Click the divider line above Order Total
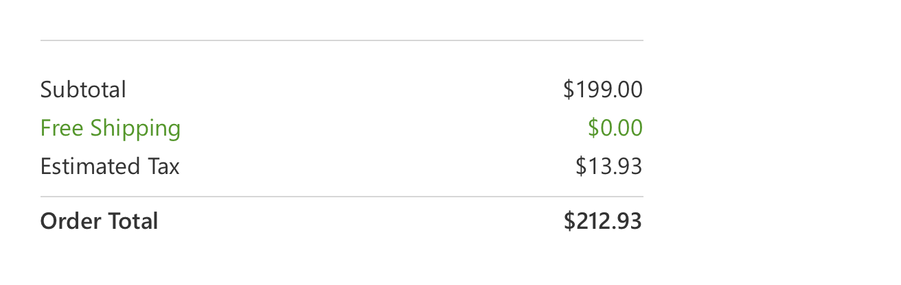 [x=342, y=197]
